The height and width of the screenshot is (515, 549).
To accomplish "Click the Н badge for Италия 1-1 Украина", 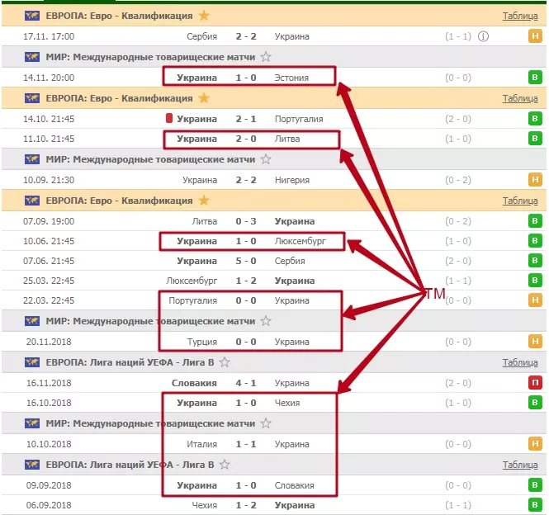I will tap(535, 444).
